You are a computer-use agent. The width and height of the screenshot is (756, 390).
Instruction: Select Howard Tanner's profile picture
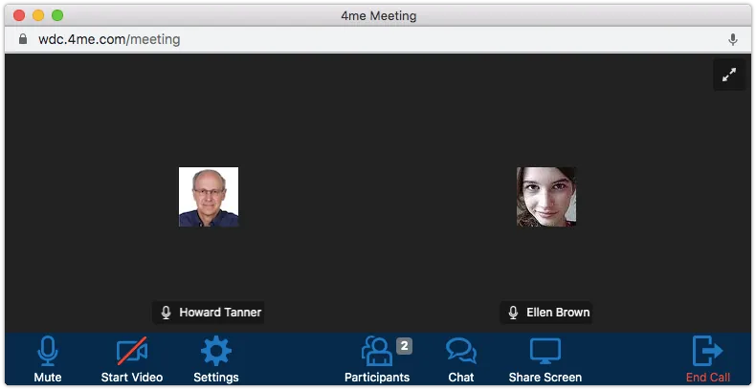coord(209,197)
